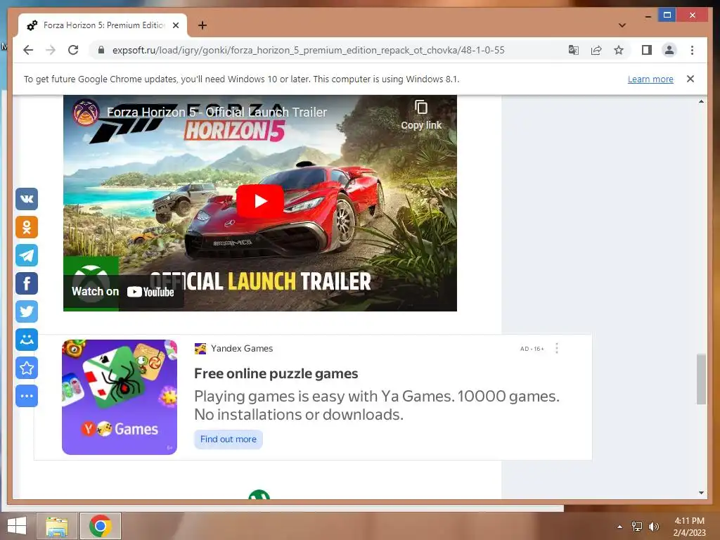720x540 pixels.
Task: View site security lock information
Action: [x=101, y=50]
